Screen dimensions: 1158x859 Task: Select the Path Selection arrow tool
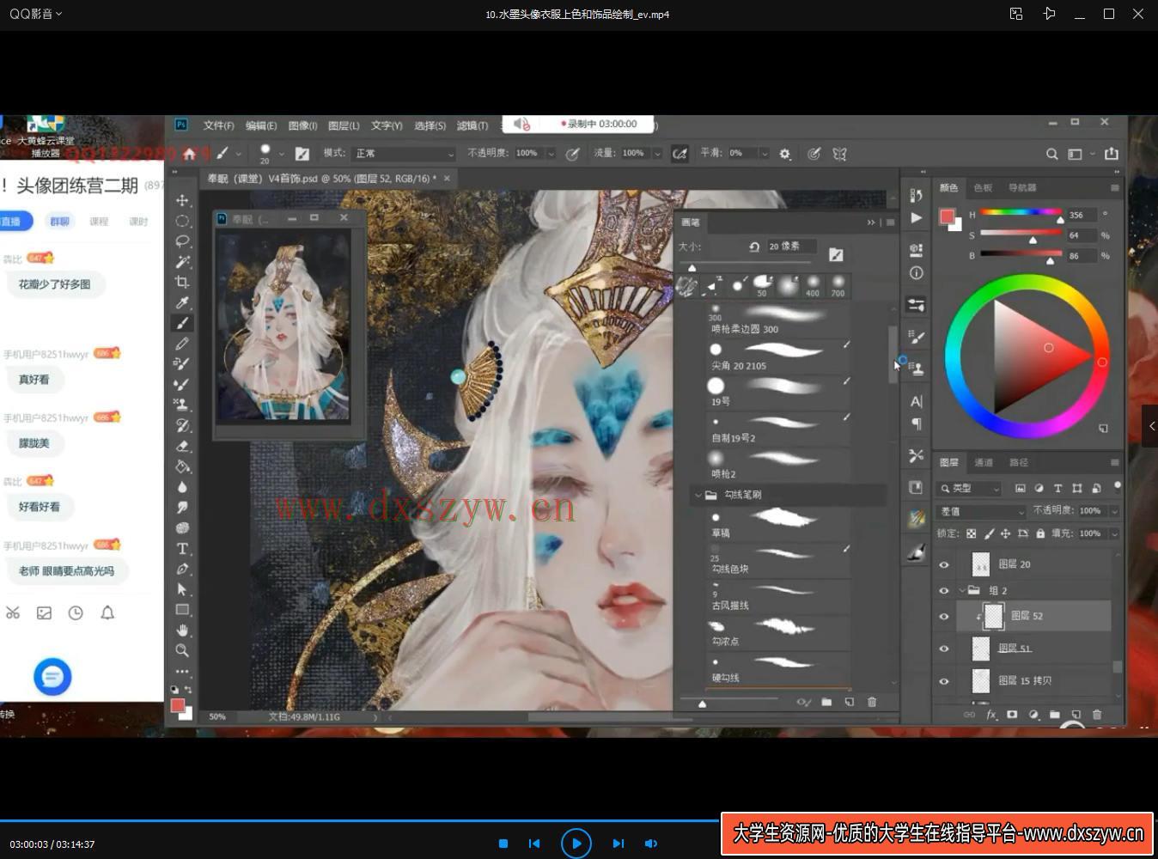pos(182,589)
